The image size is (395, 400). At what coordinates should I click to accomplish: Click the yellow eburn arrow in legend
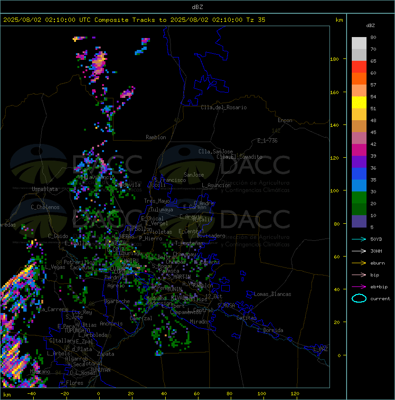[359, 263]
